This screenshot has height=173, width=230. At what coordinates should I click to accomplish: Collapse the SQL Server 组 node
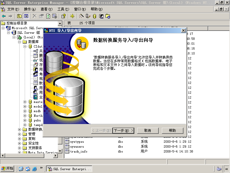coord(9,33)
